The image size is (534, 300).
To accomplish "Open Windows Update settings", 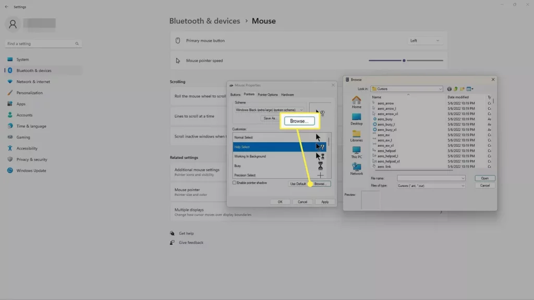I will 43,171.
